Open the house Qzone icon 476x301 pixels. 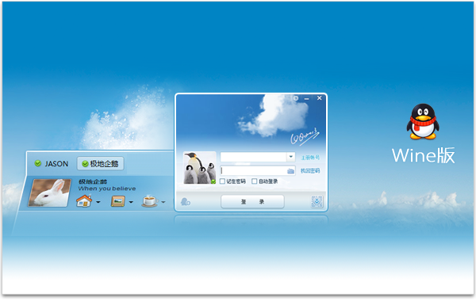[x=84, y=201]
